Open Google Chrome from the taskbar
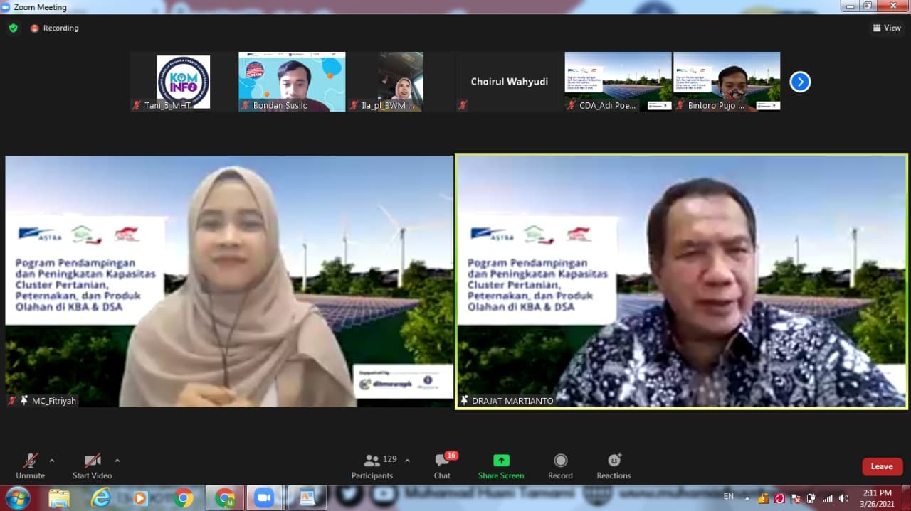Screen dimensions: 911x511 click(x=184, y=497)
